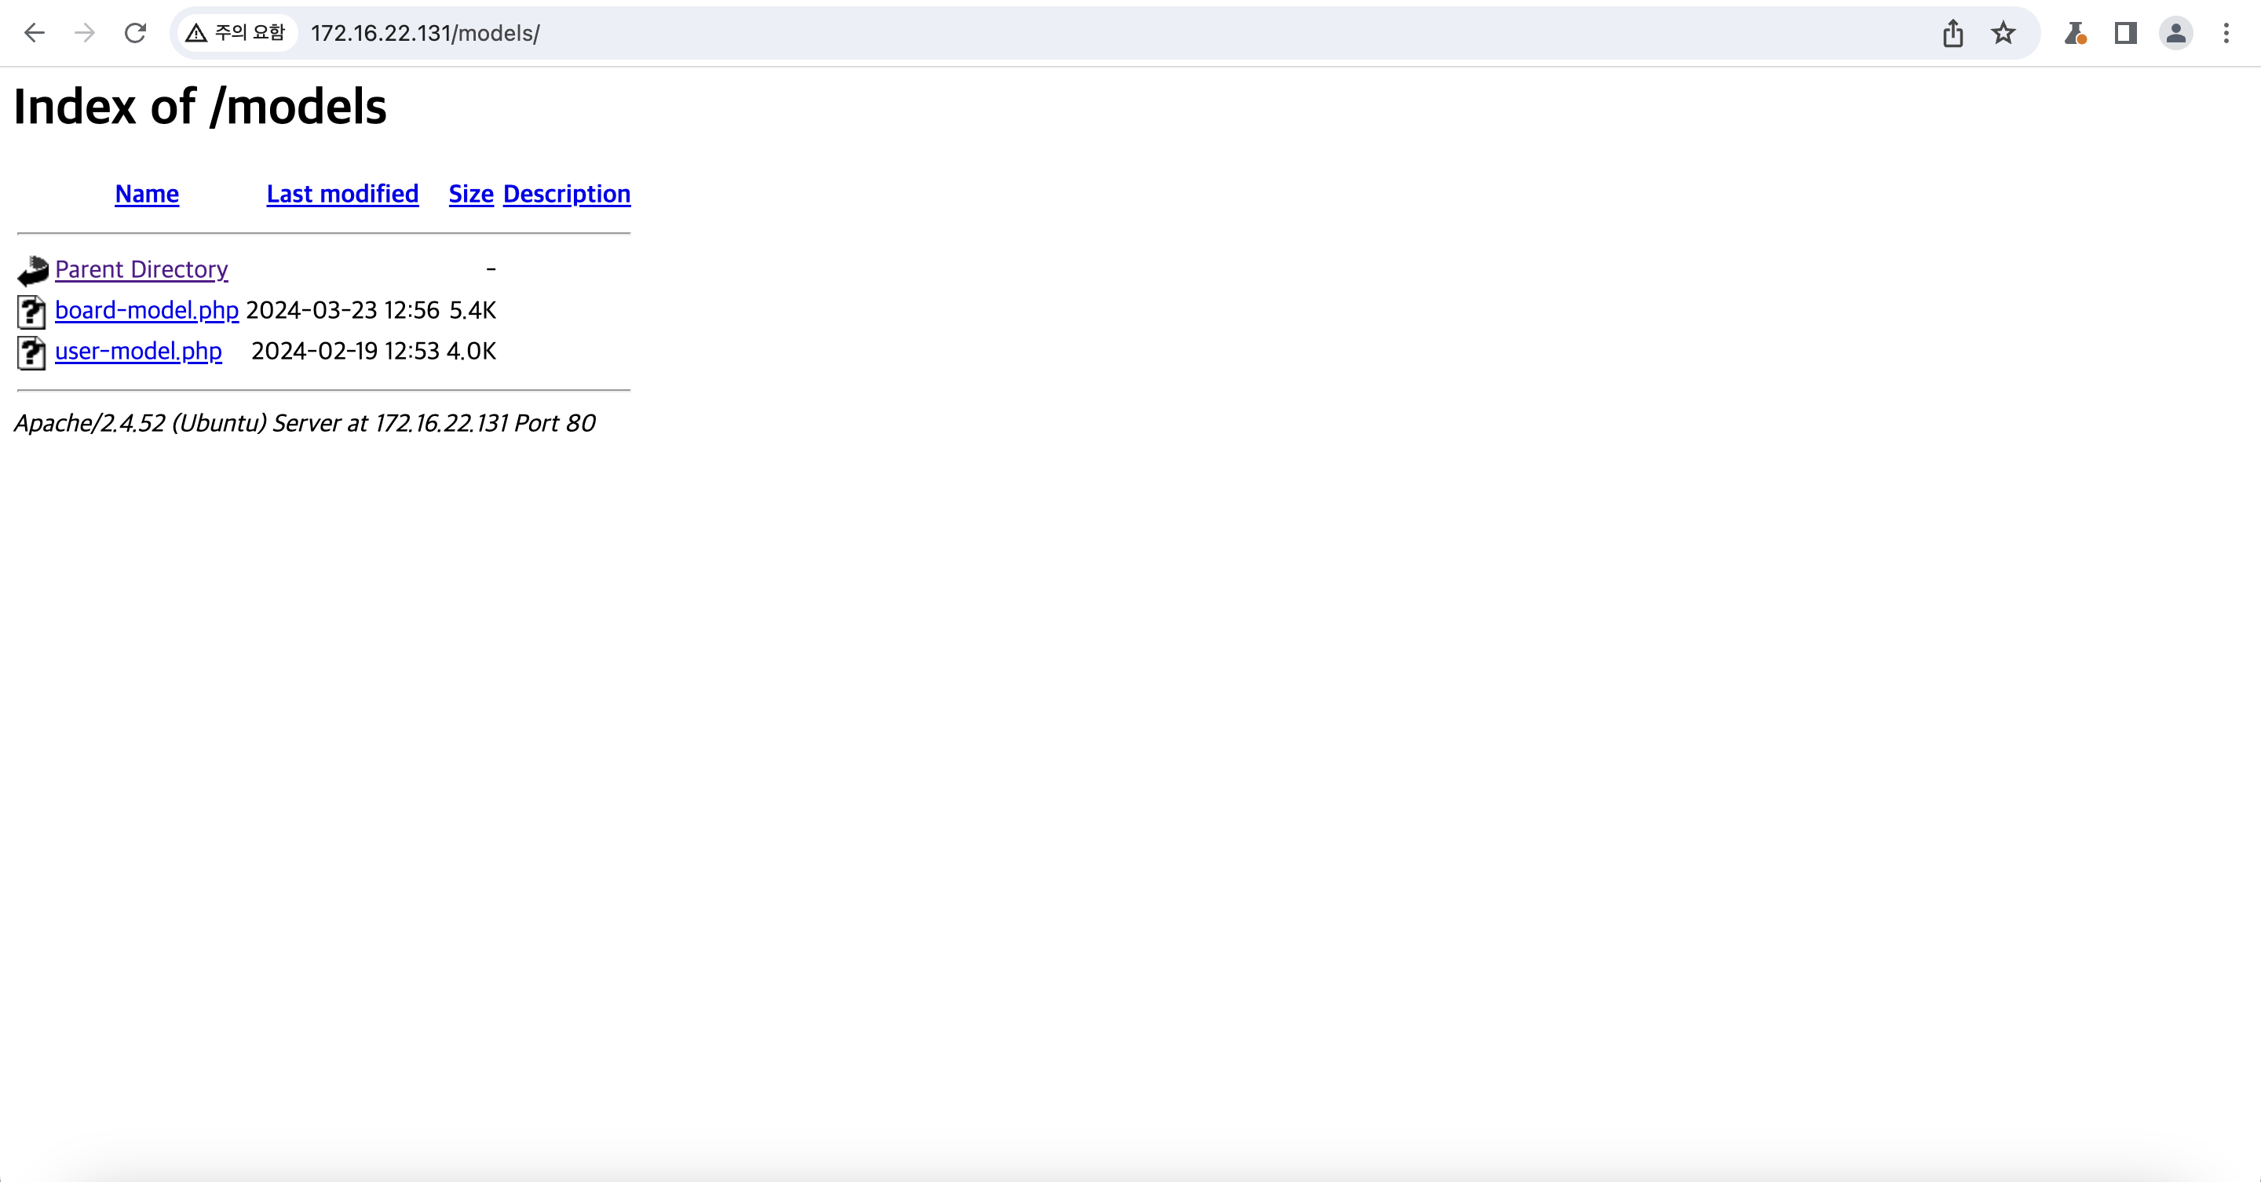Screen dimensions: 2261x1182
Task: Click the browser forward arrow
Action: [85, 33]
